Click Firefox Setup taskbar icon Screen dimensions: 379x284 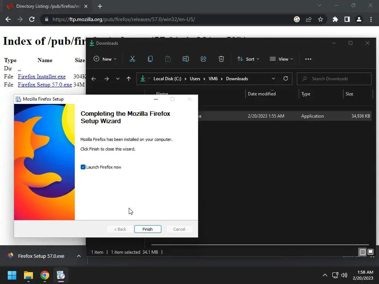(x=61, y=275)
